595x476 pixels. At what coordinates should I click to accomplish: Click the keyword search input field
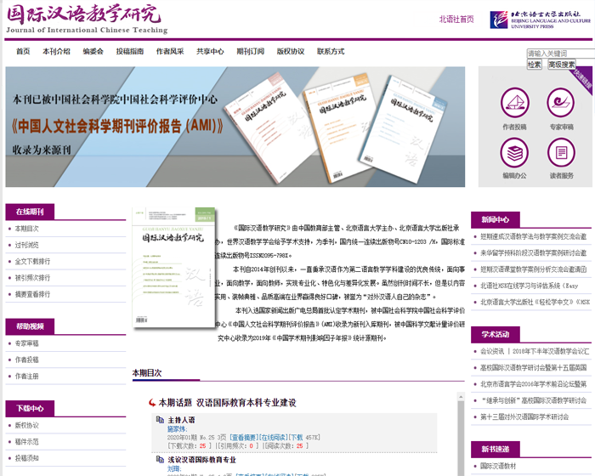coord(561,54)
